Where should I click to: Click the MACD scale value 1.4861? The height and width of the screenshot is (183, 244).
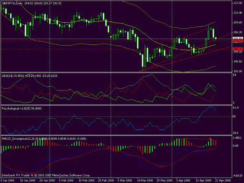[x=237, y=138]
